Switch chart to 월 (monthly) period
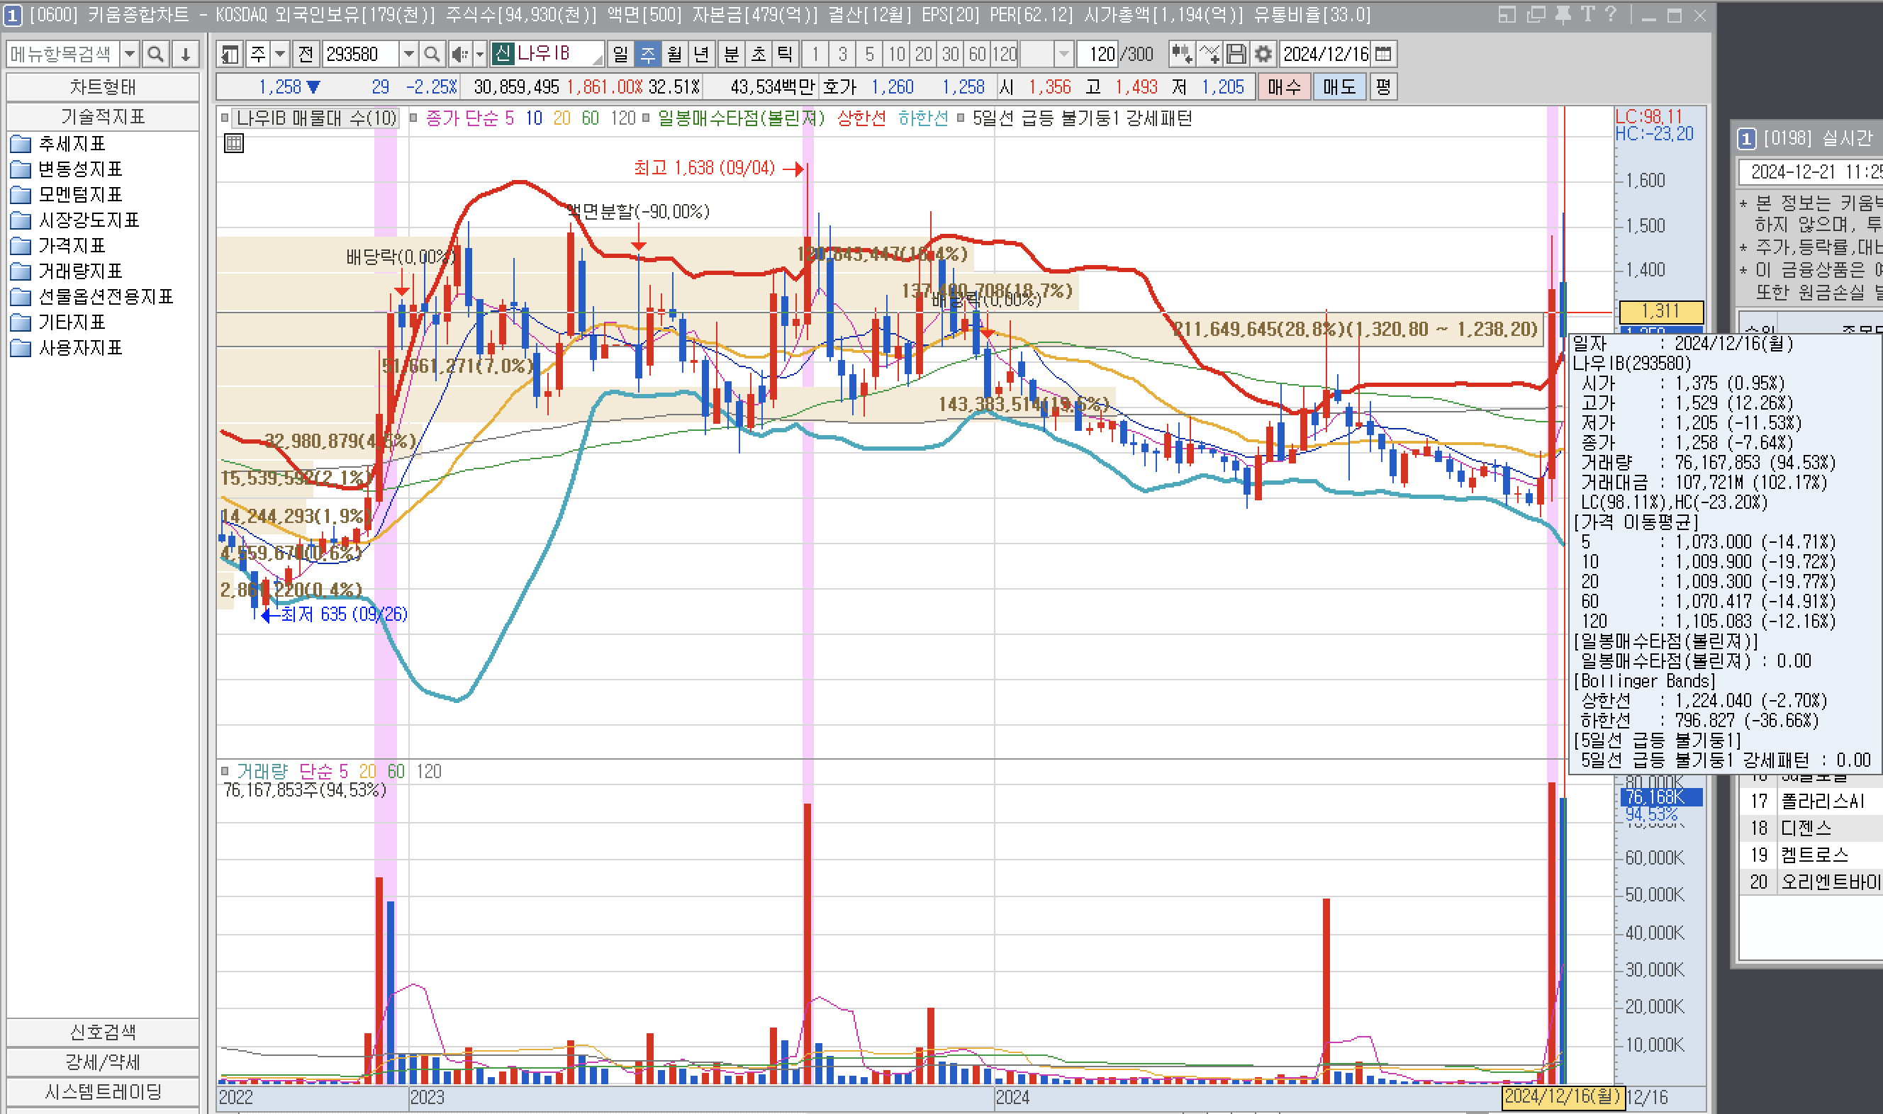Image resolution: width=1883 pixels, height=1114 pixels. [674, 54]
